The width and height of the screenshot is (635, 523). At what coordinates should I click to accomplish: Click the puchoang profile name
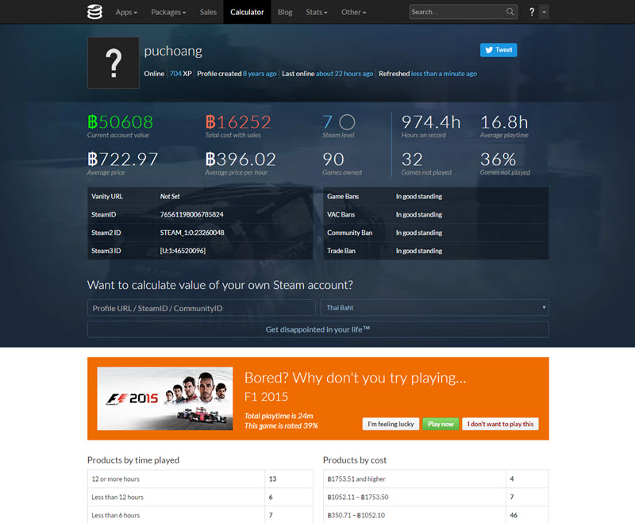(x=173, y=51)
